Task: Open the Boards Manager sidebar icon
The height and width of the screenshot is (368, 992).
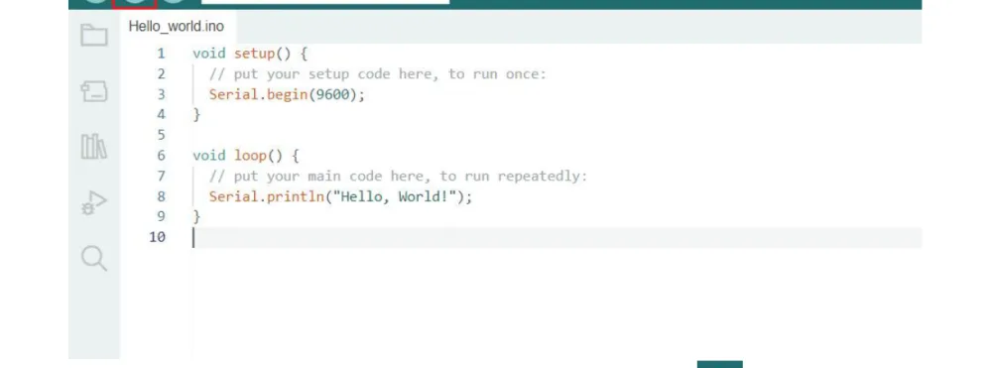Action: click(x=94, y=91)
